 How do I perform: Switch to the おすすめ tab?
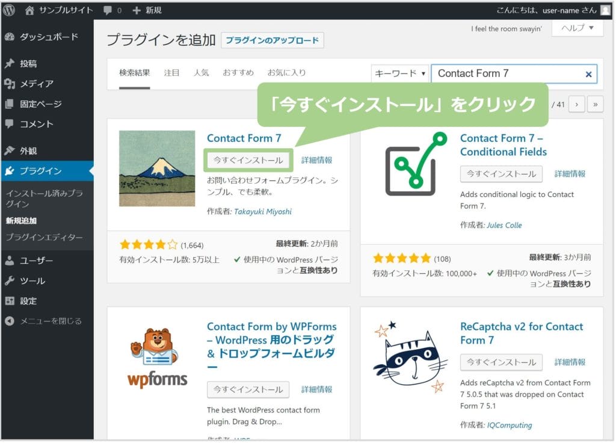click(238, 73)
